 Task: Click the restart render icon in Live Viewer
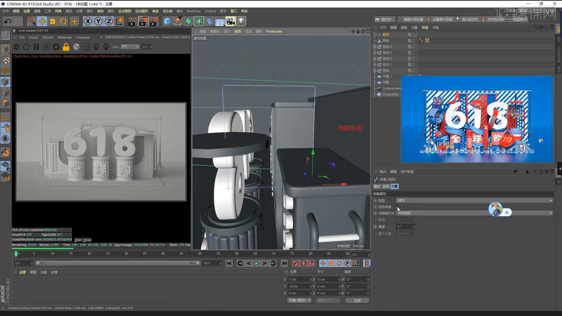pos(26,47)
